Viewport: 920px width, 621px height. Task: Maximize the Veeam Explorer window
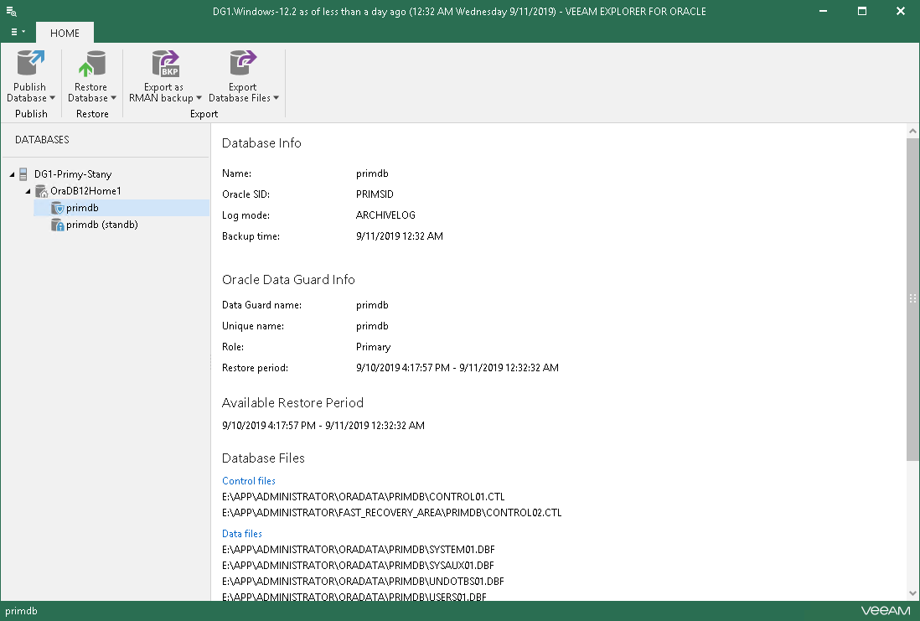click(862, 11)
